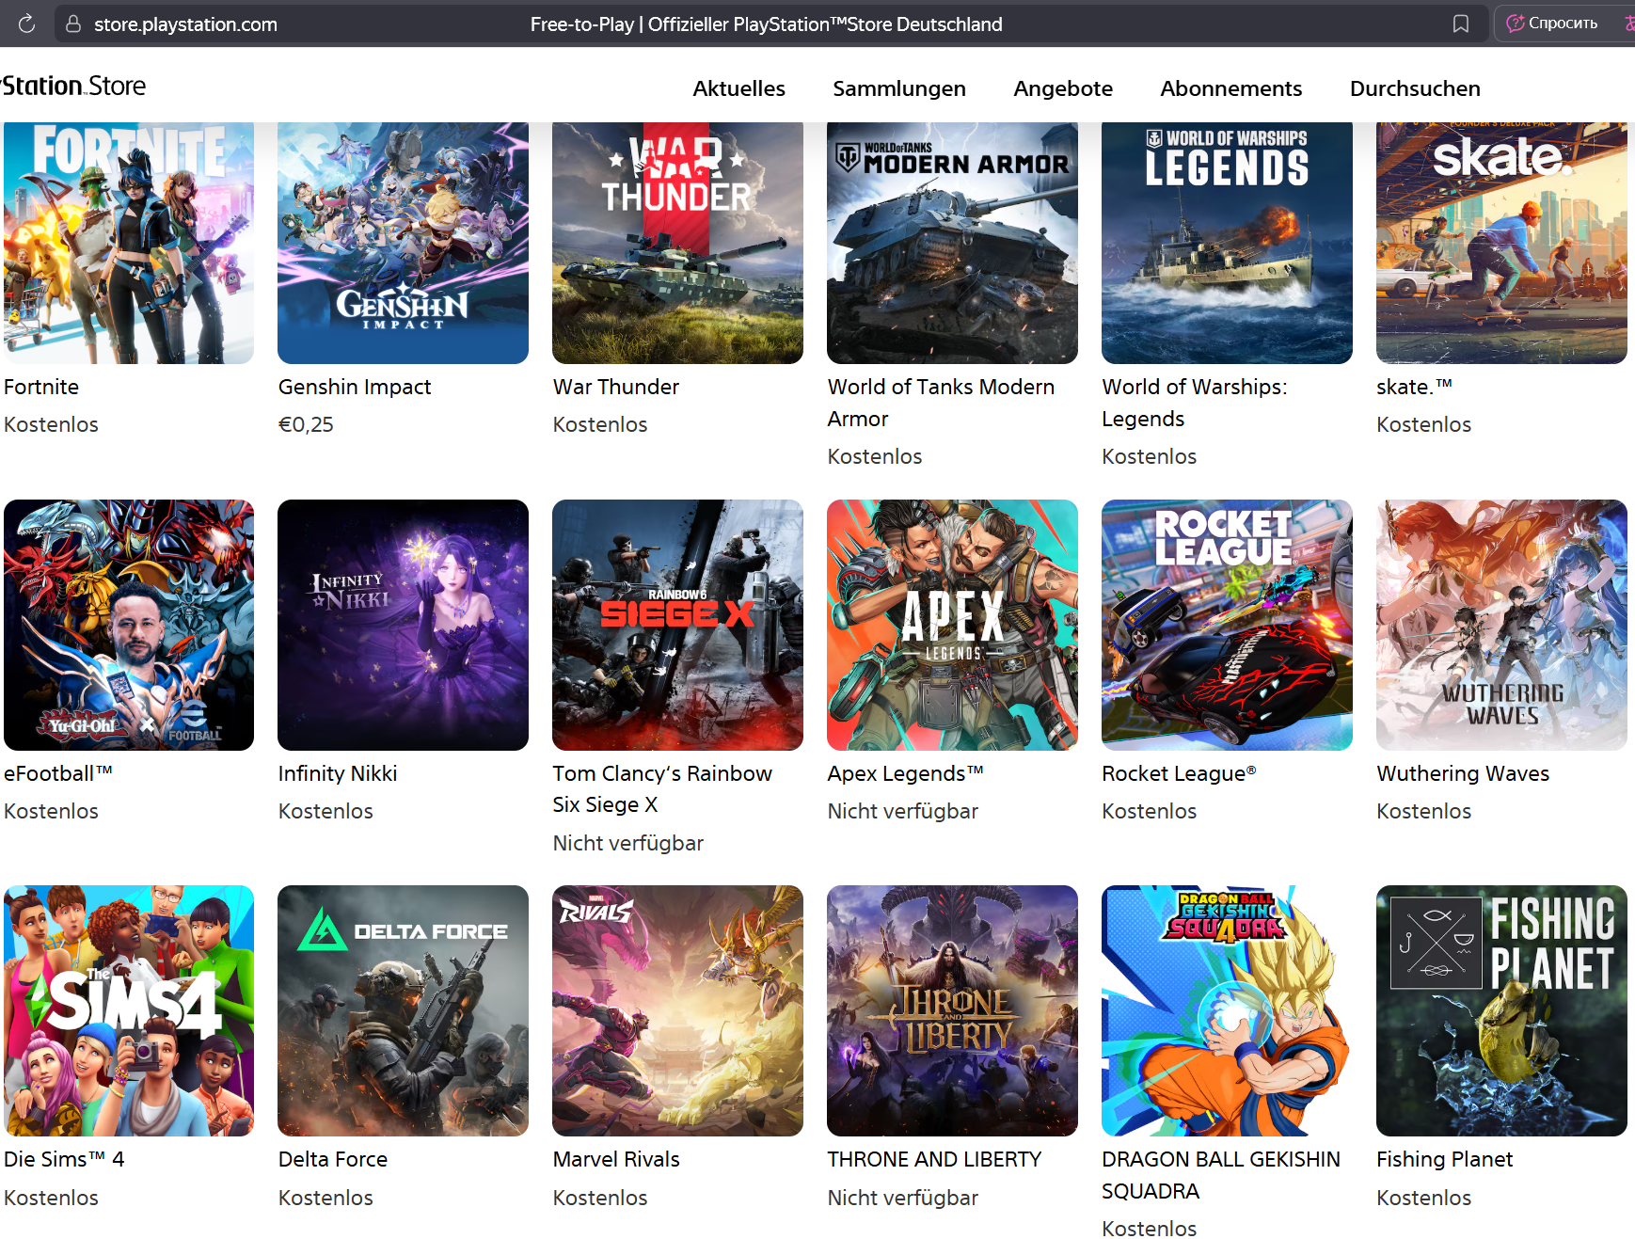Open the Fortnite cover thumbnail
The image size is (1635, 1239).
click(x=128, y=243)
